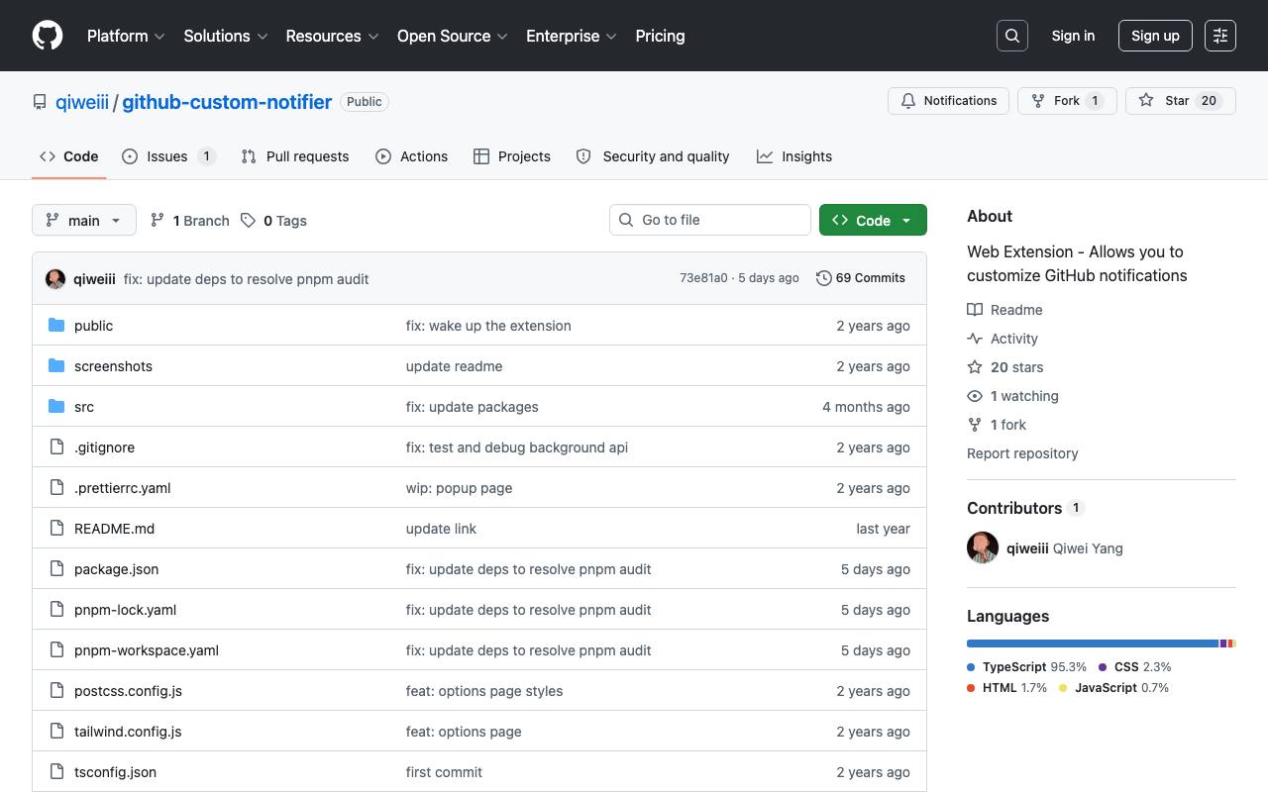Screen dimensions: 1268x792
Task: Click the file icon beside .gitignore
Action: click(56, 447)
